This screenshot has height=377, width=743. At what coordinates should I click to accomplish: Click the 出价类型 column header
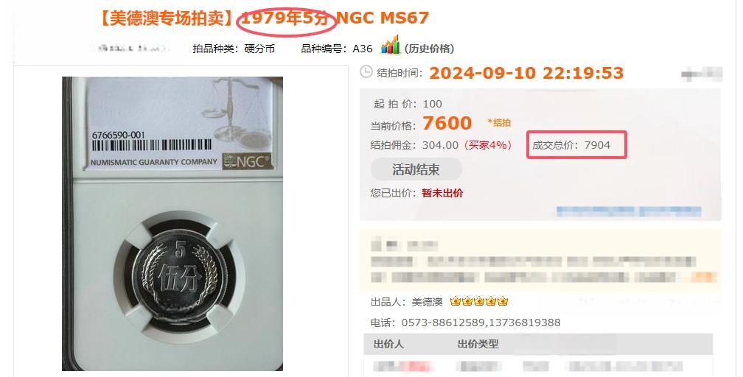click(x=478, y=344)
